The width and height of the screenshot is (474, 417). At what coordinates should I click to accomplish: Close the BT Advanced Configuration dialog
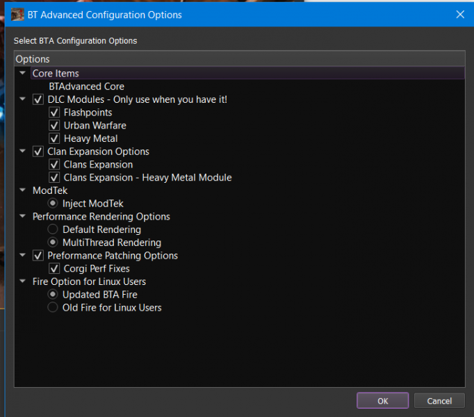459,14
